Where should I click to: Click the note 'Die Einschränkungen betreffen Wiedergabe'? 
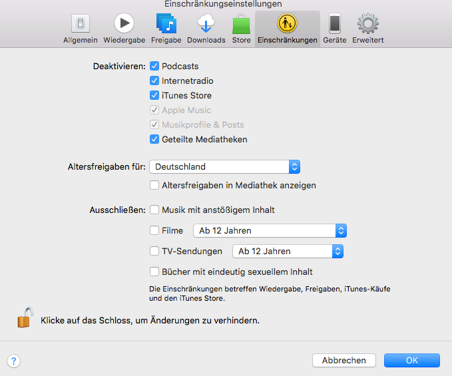click(x=270, y=293)
